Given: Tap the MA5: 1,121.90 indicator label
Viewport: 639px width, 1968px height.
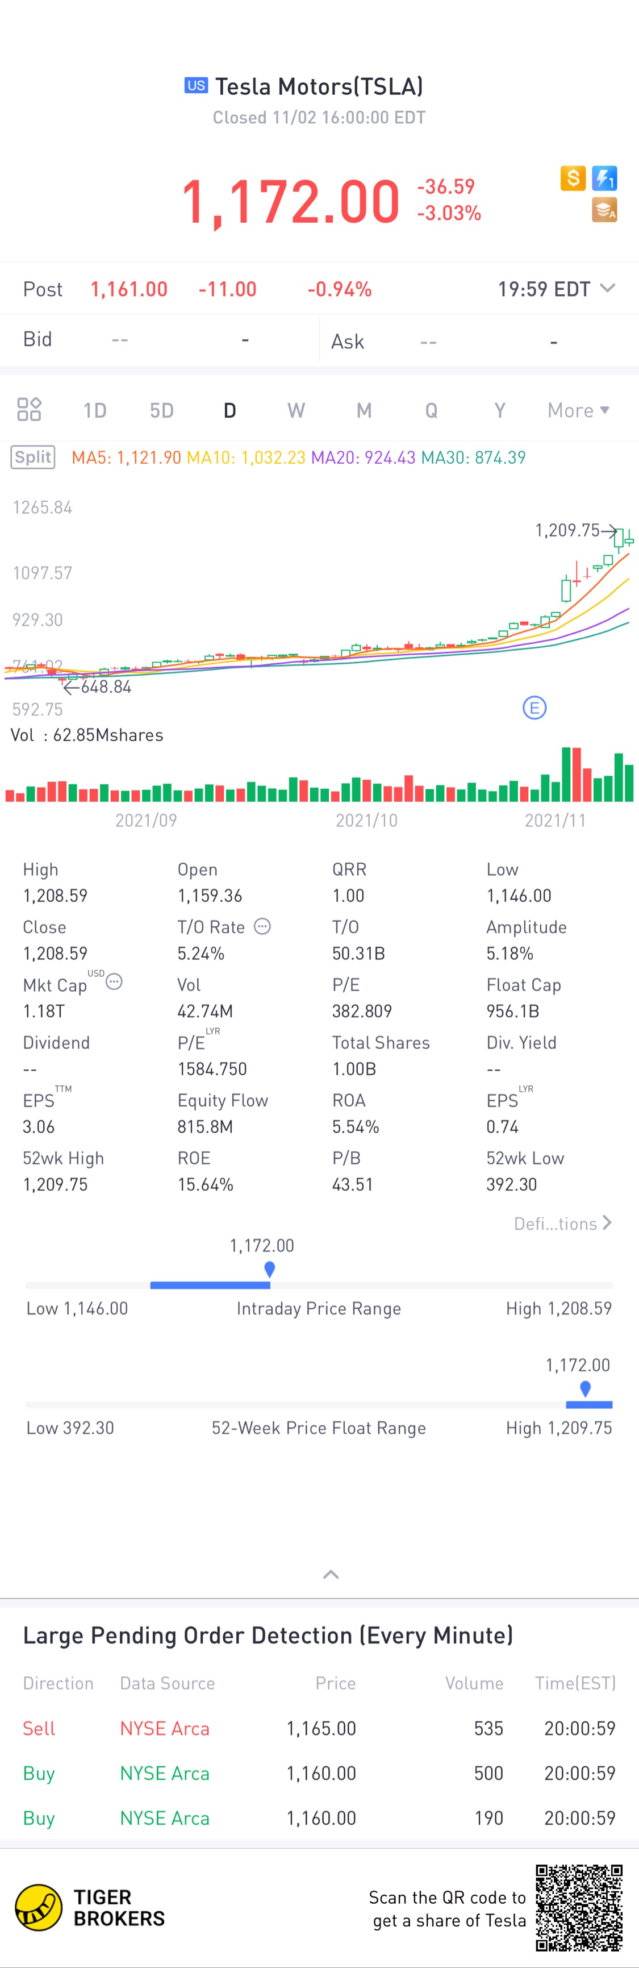Looking at the screenshot, I should [126, 457].
